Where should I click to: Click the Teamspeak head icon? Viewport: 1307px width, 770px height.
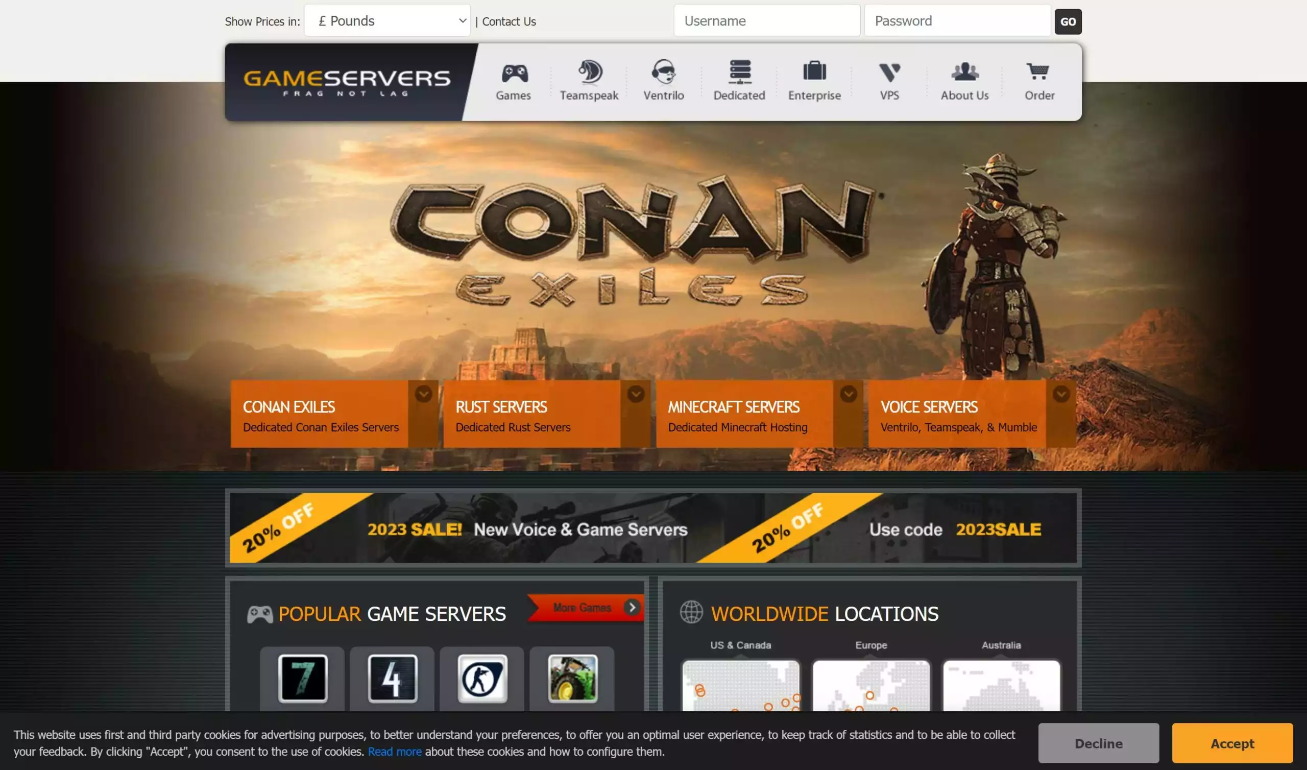590,71
